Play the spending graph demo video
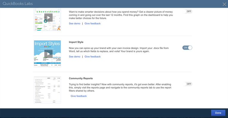 click(x=47, y=18)
